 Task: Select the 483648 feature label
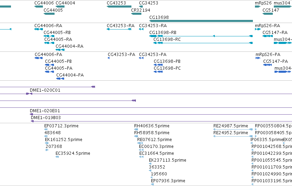click(52, 133)
